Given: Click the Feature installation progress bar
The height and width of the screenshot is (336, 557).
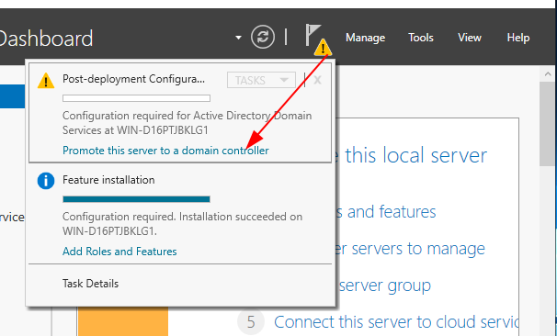Looking at the screenshot, I should click(136, 199).
